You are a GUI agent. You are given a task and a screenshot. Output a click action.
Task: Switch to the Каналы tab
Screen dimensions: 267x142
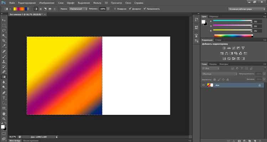tap(213, 64)
